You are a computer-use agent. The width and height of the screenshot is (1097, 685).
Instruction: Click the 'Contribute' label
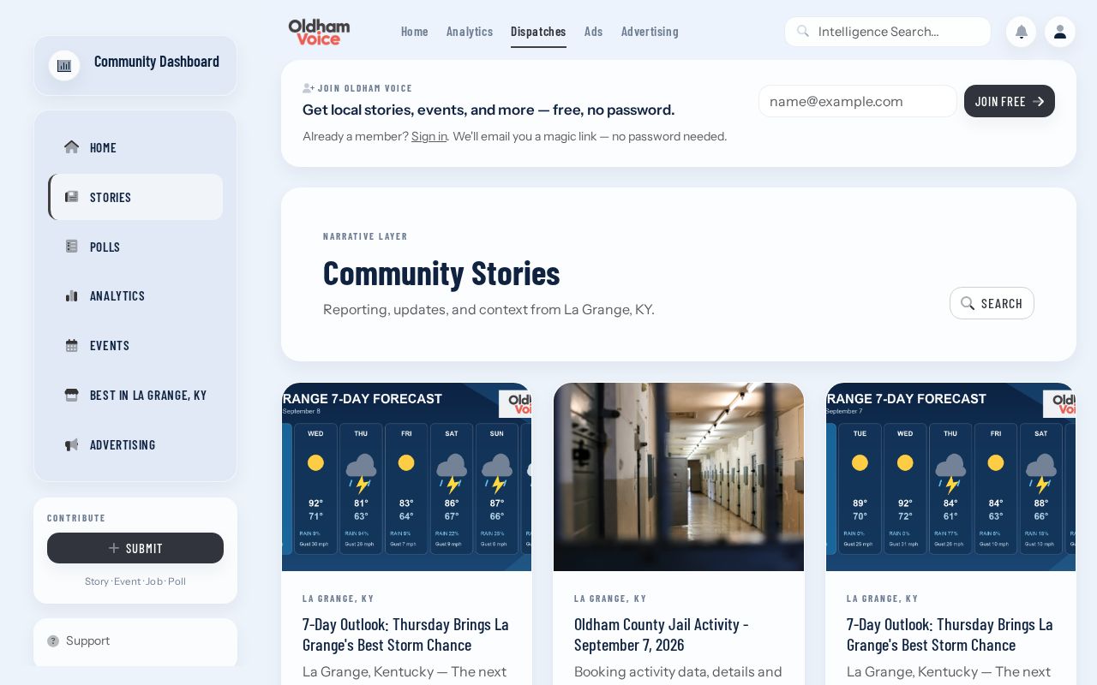[76, 518]
